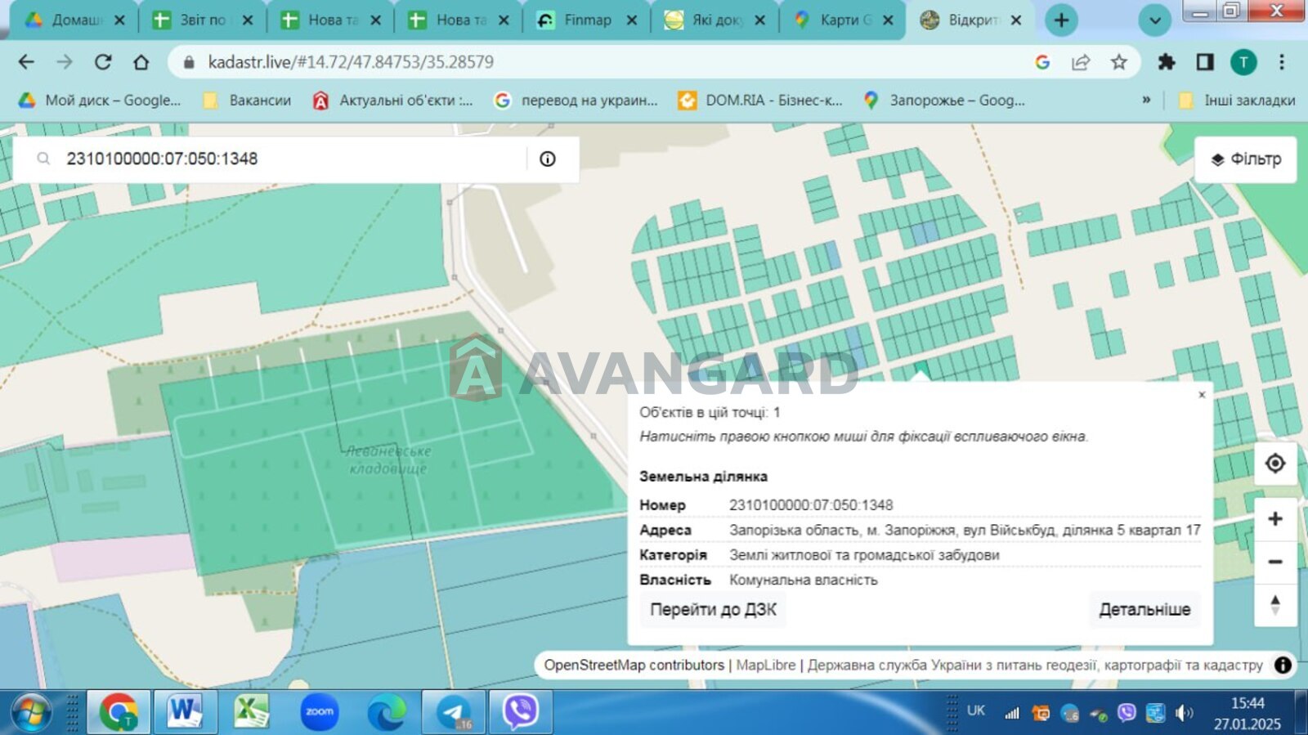Viewport: 1308px width, 735px height.
Task: Switch to the Звіт по tab
Action: [202, 20]
